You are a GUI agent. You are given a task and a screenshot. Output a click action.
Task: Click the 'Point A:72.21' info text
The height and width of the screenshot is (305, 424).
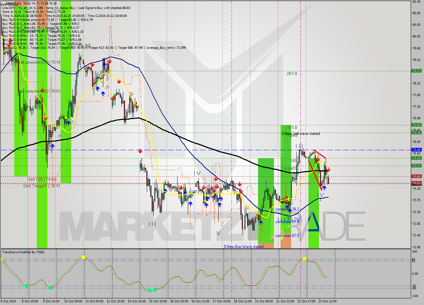coord(12,12)
